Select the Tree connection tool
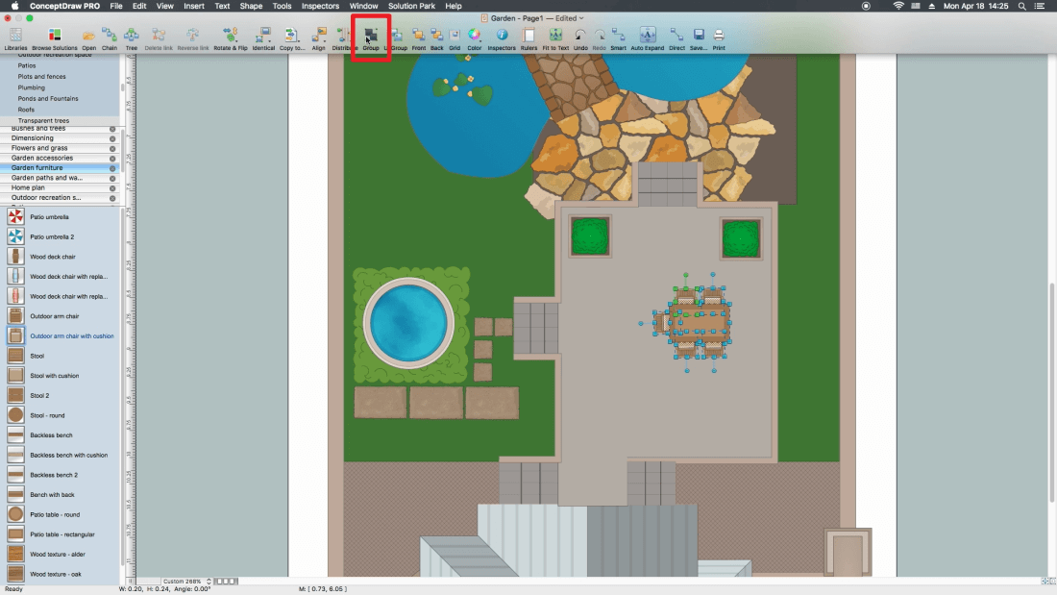The image size is (1057, 595). pos(132,38)
